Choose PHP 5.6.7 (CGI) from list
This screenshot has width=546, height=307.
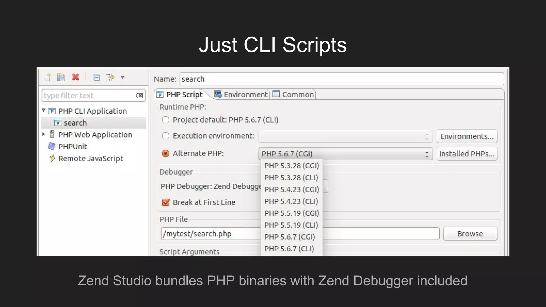pos(292,237)
